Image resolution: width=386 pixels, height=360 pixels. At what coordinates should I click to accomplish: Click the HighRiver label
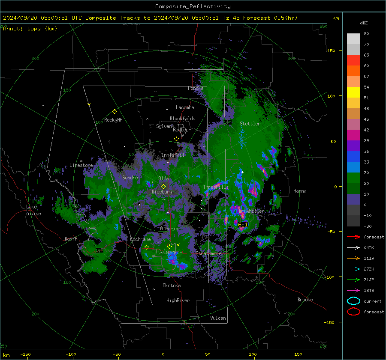(x=178, y=300)
